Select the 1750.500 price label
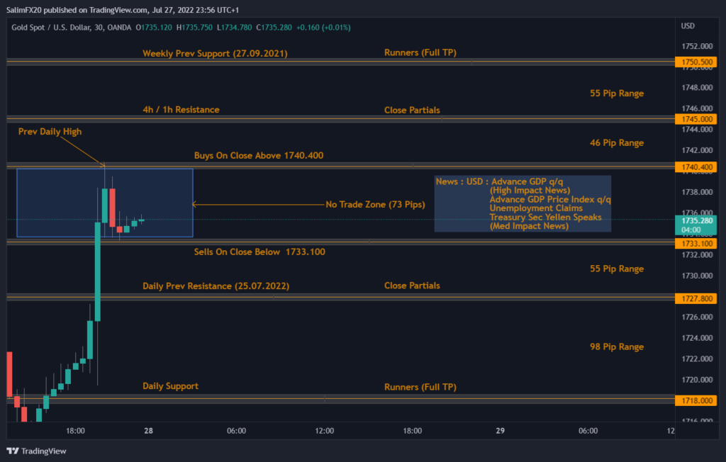Viewport: 726px width, 462px height. click(x=697, y=62)
